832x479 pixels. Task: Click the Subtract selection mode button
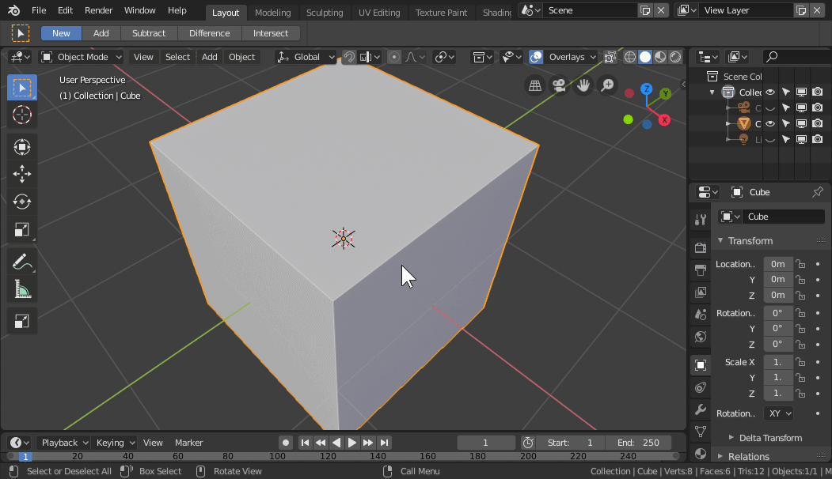[x=149, y=33]
